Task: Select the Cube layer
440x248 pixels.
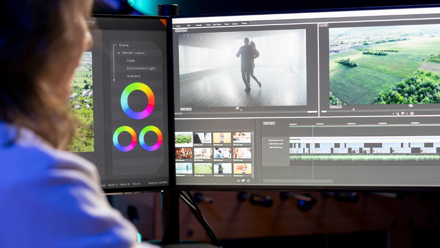Action: (130, 60)
